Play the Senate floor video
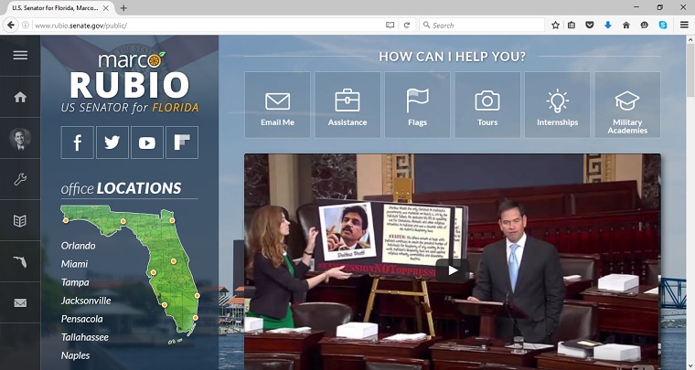 (452, 270)
